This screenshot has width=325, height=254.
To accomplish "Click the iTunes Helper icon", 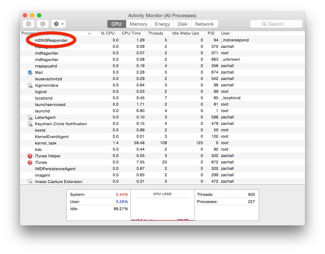I will (30, 156).
